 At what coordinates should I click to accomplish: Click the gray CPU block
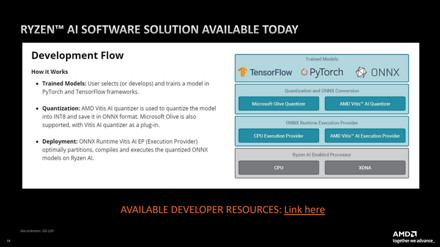[x=279, y=168]
